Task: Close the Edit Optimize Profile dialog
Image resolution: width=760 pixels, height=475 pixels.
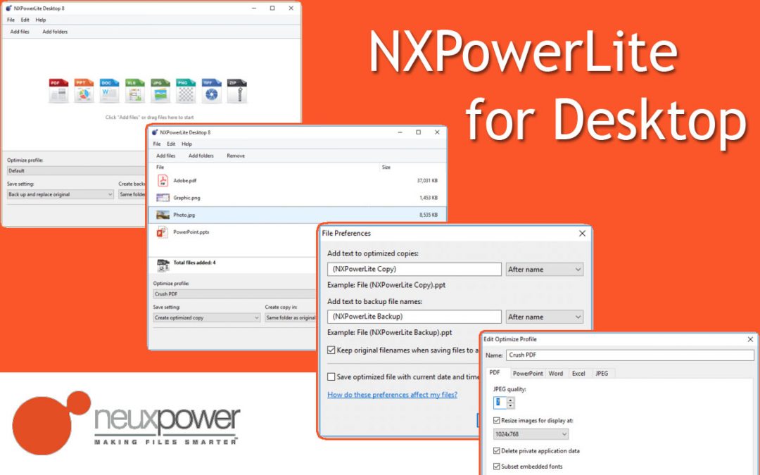Action: click(x=750, y=339)
